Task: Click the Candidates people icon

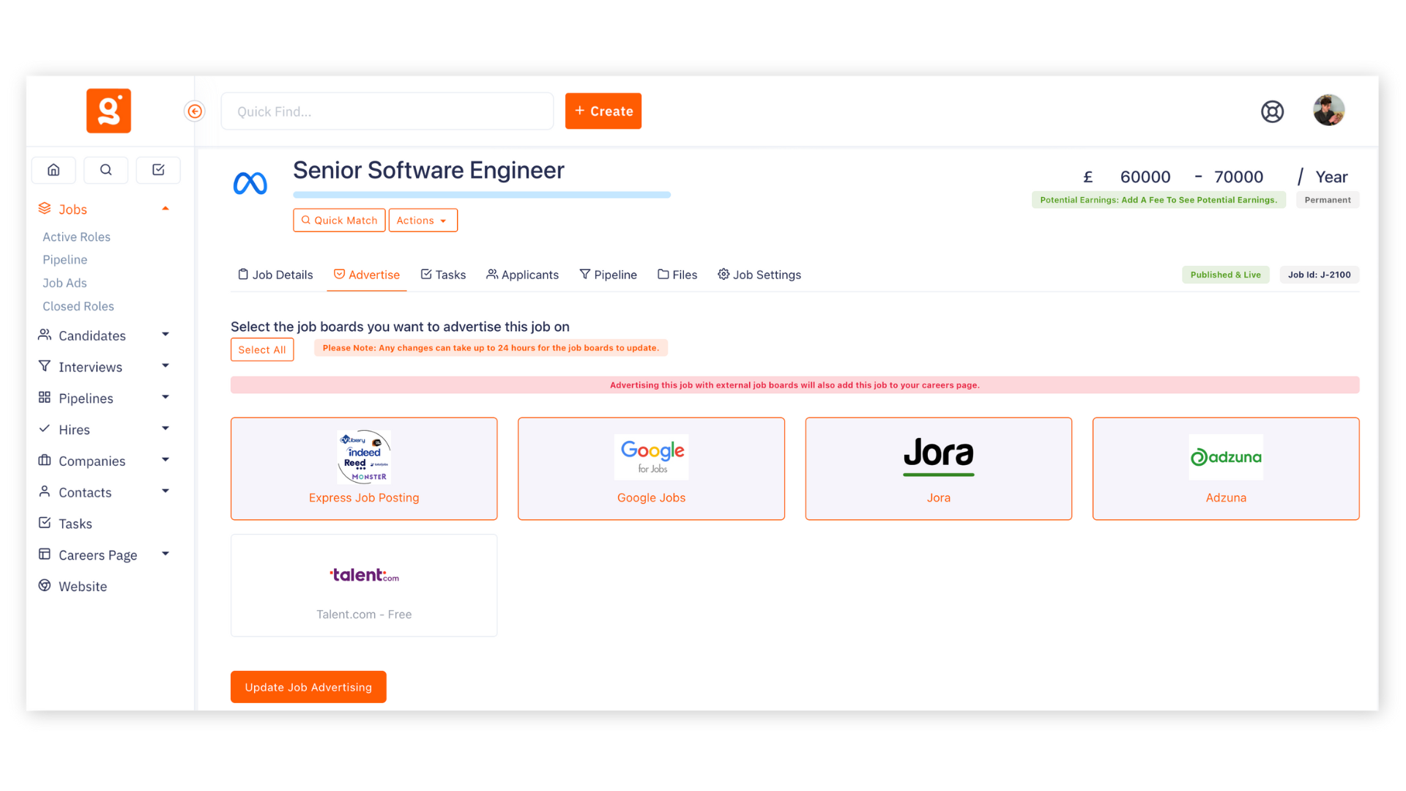Action: click(x=45, y=335)
